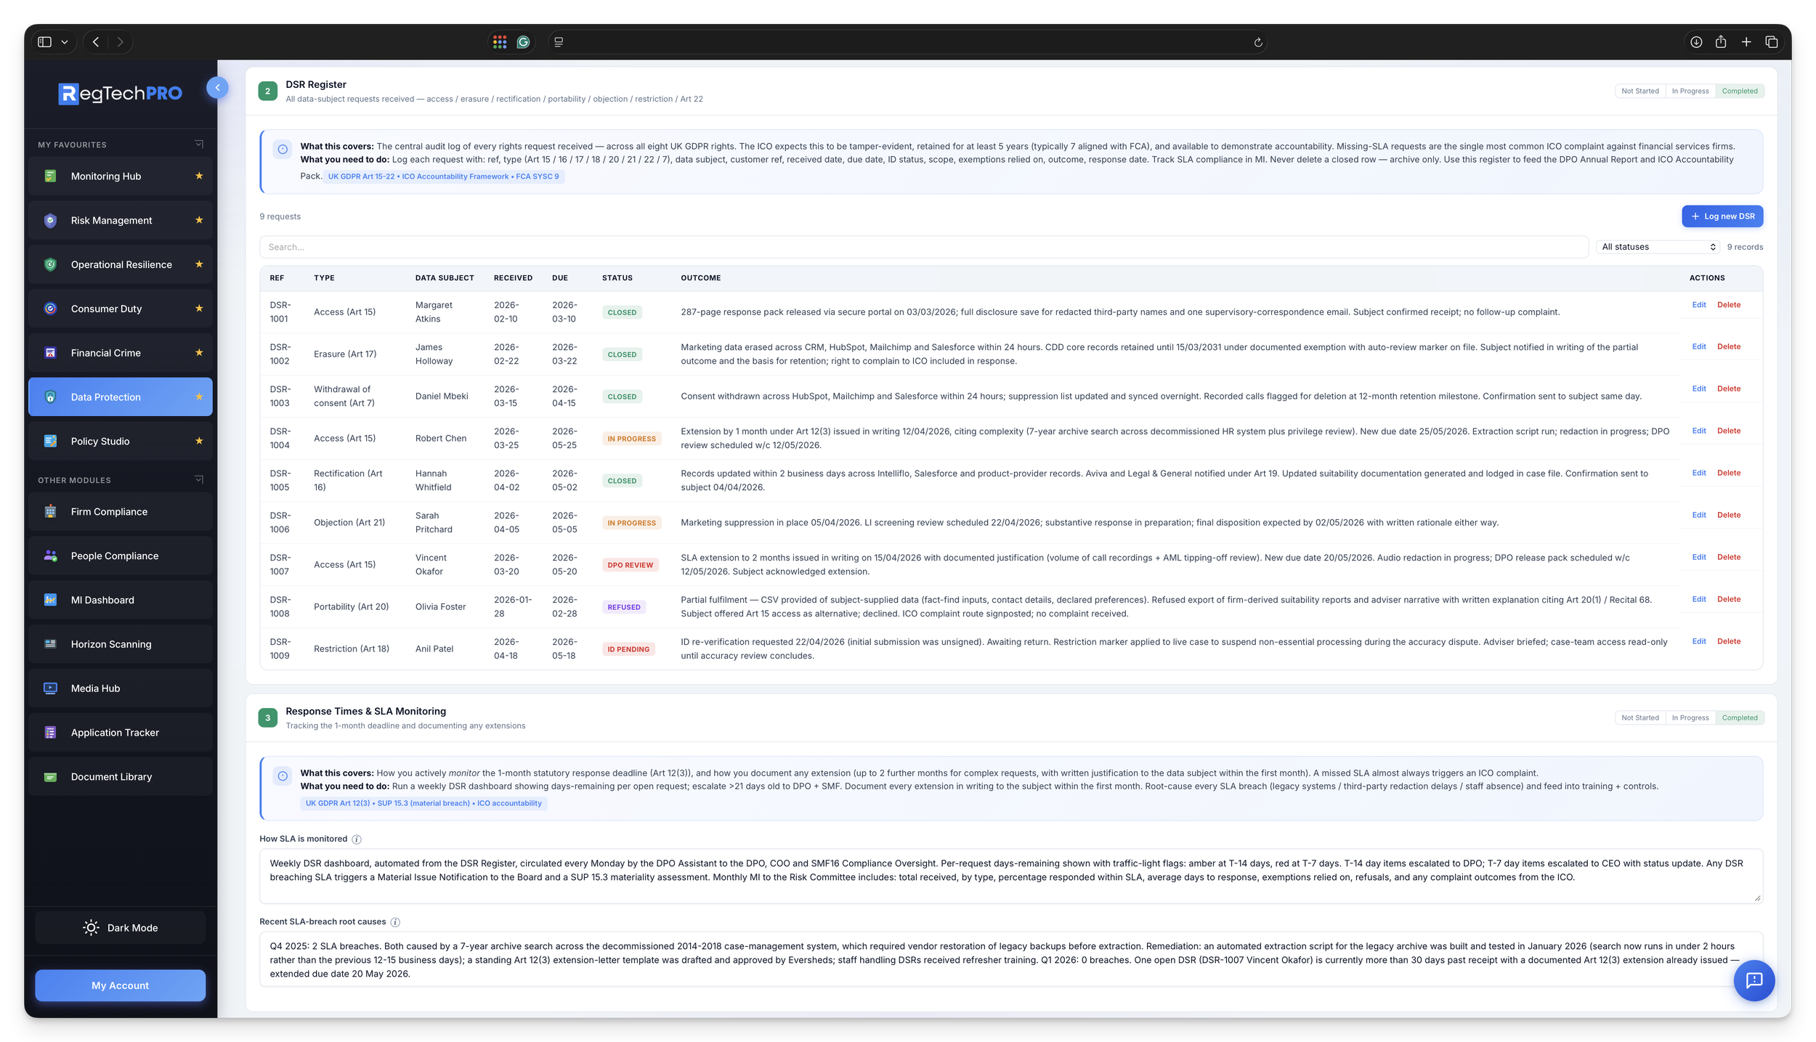The width and height of the screenshot is (1816, 1042).
Task: Open Monitoring Hub module icon
Action: (x=50, y=176)
